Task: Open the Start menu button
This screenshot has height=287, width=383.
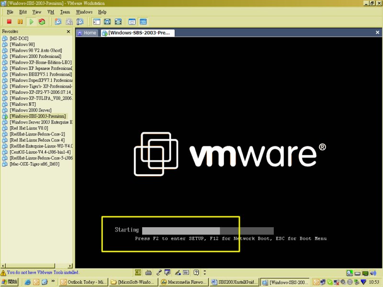Action: [x=9, y=282]
